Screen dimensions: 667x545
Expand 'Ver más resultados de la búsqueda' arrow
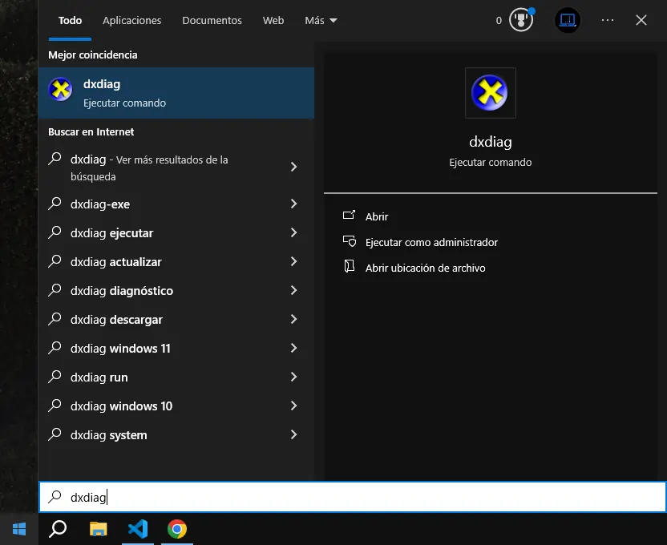(x=293, y=167)
